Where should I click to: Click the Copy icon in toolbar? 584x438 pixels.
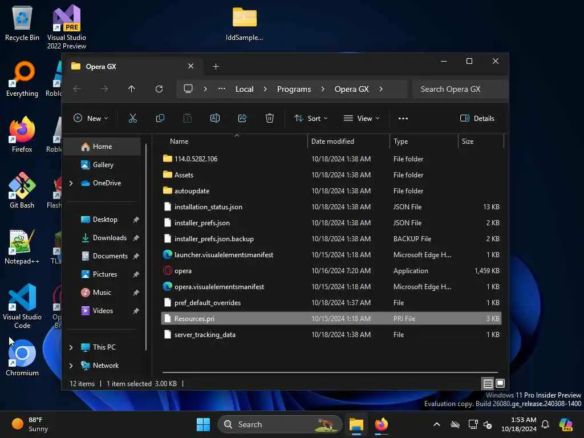click(x=160, y=119)
